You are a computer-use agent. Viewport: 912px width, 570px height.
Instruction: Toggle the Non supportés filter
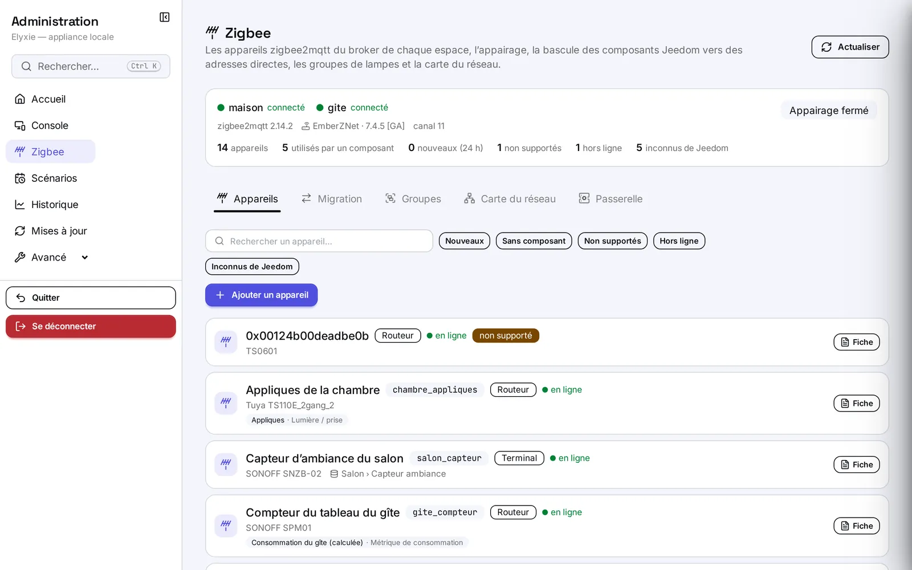pos(613,241)
